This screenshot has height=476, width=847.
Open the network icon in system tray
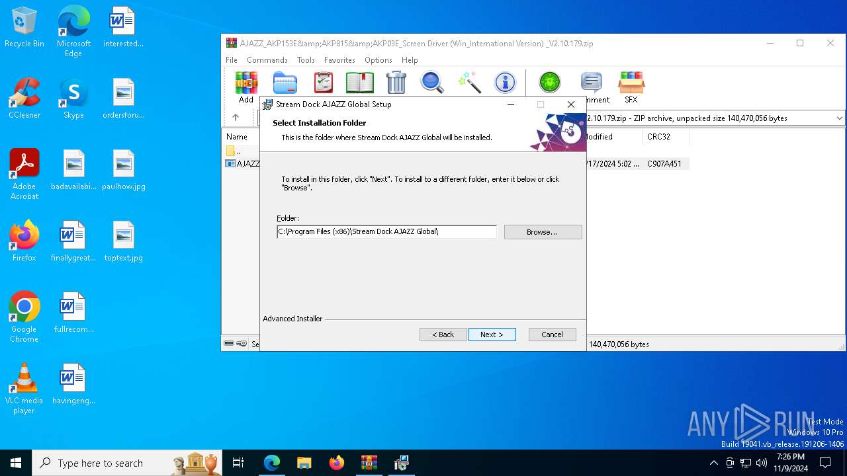coord(746,463)
